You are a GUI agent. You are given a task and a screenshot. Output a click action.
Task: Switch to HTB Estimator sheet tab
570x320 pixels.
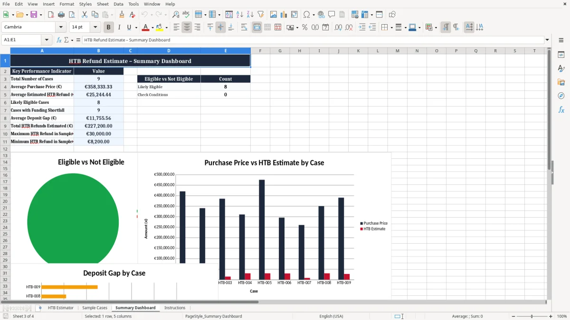point(61,308)
